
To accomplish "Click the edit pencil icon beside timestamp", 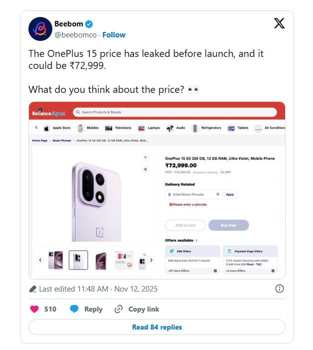I will [33, 289].
